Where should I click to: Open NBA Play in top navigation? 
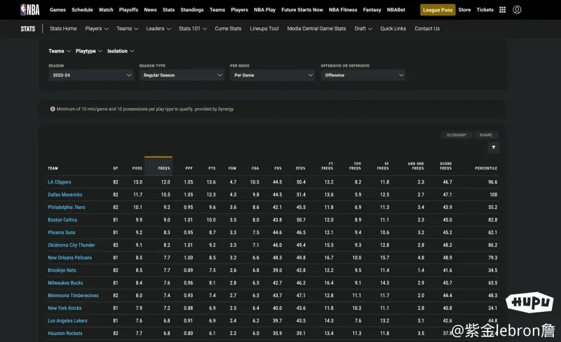pyautogui.click(x=265, y=10)
